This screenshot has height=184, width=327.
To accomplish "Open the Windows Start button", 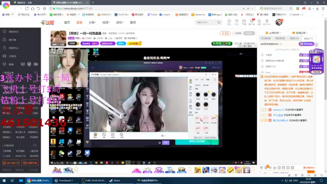I will (x=4, y=180).
